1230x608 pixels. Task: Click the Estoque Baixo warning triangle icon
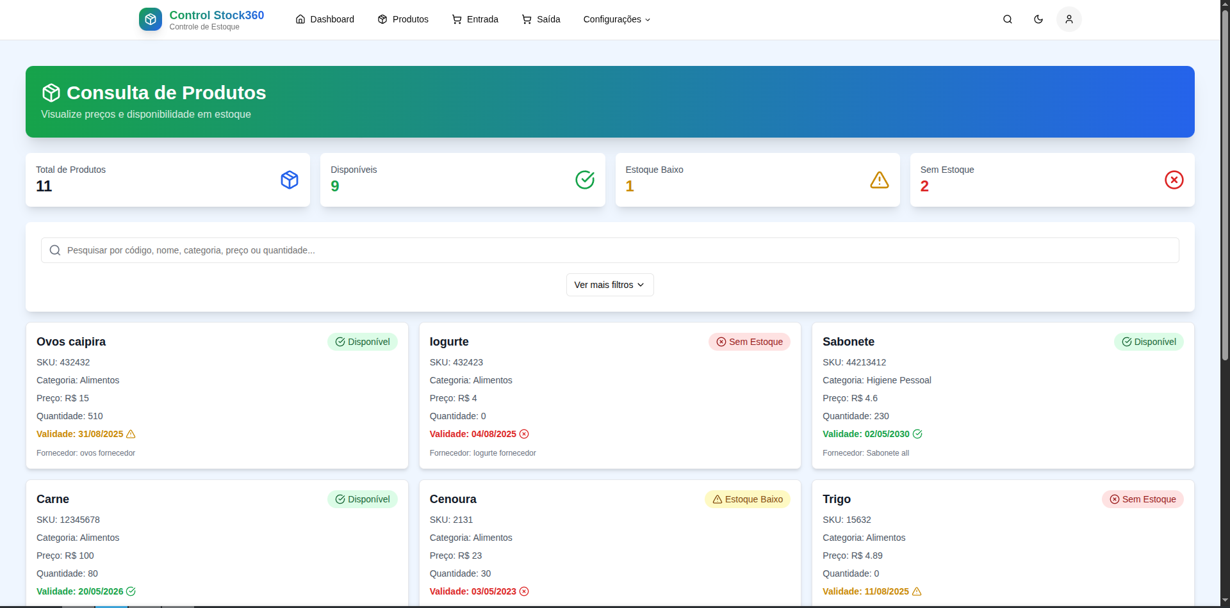point(879,180)
